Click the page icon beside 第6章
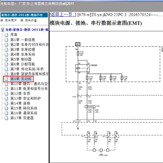The width and height of the screenshot is (163, 163). pos(6,64)
